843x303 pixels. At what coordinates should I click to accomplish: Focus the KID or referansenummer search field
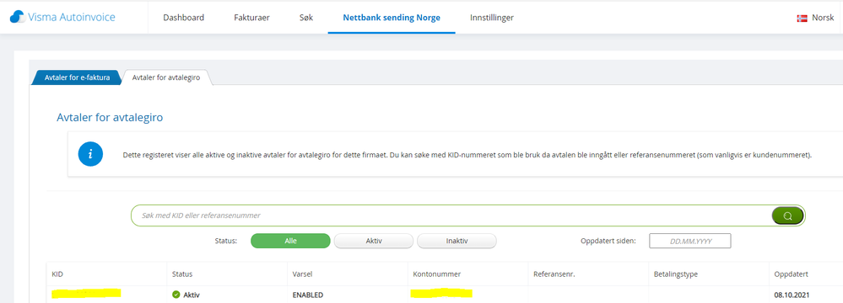click(x=451, y=215)
